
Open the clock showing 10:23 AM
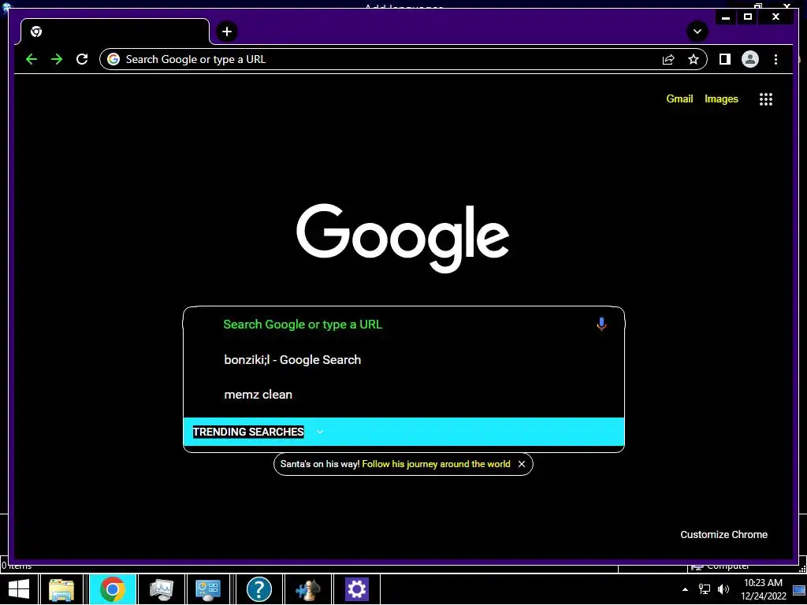[763, 589]
